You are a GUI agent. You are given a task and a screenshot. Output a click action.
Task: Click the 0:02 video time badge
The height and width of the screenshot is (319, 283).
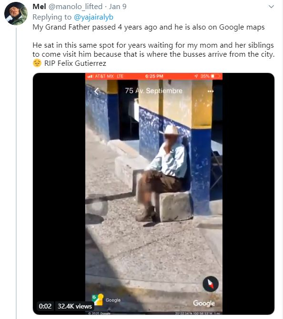pyautogui.click(x=45, y=306)
